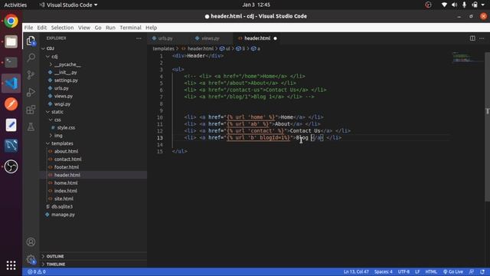Open Explorer views and more actions ellipsis
This screenshot has height=276, width=490.
[x=139, y=38]
